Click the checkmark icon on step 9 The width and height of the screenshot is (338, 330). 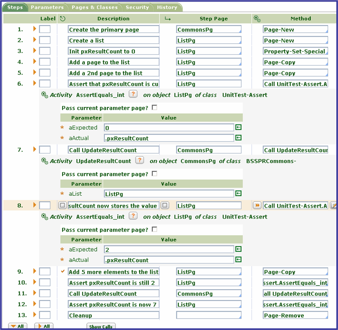[x=63, y=271]
